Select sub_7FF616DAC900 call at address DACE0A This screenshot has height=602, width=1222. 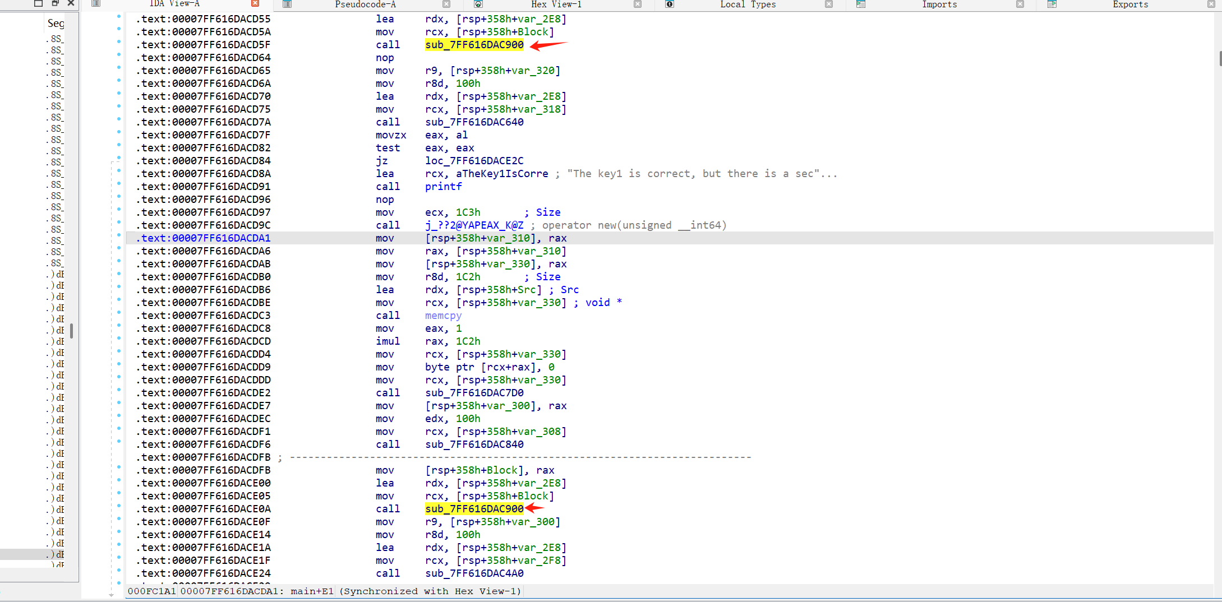point(474,509)
